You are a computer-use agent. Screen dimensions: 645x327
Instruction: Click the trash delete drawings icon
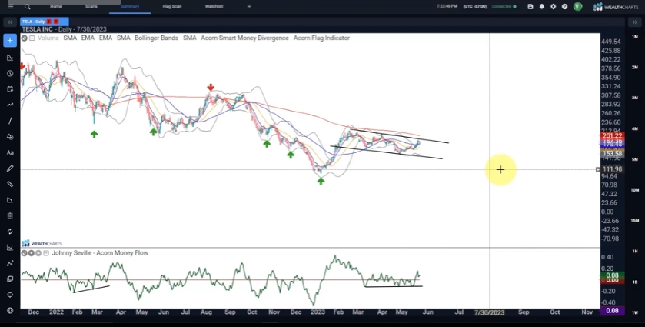10,215
